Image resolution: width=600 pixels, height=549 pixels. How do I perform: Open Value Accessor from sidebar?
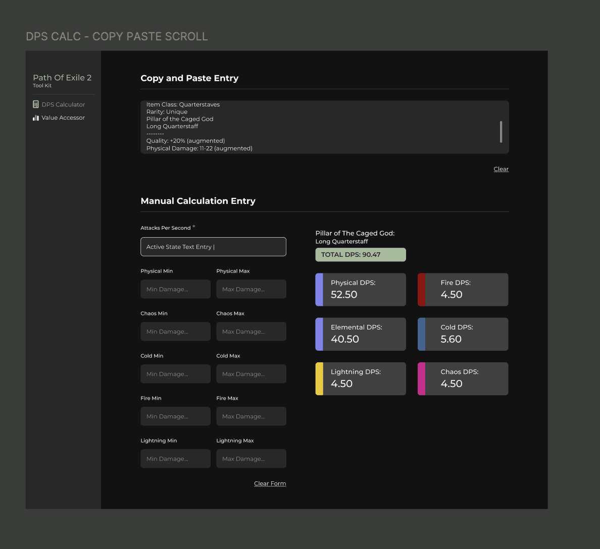point(59,118)
